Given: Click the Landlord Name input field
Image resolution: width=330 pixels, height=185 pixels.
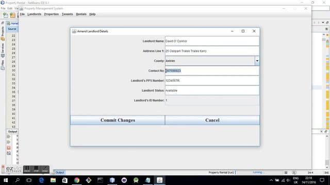Looking at the screenshot, I should [x=212, y=41].
